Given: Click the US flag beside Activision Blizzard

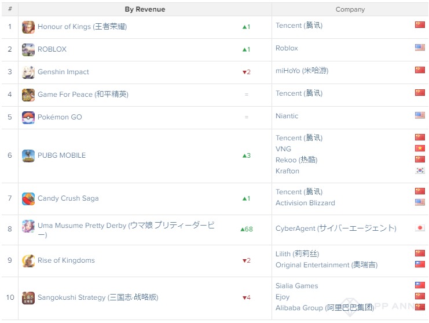Looking at the screenshot, I should pyautogui.click(x=420, y=202).
